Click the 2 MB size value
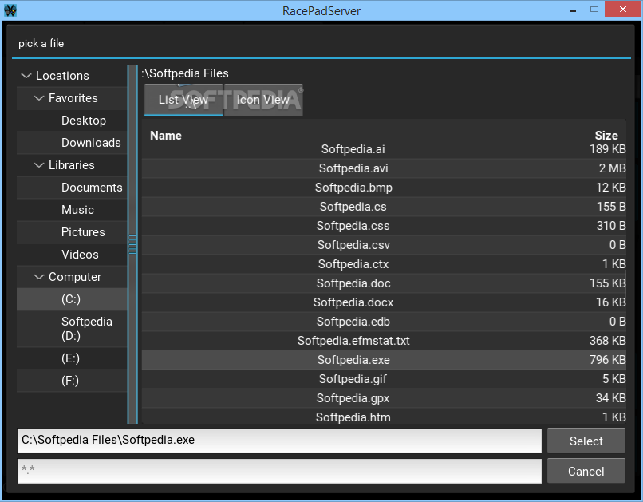Image resolution: width=643 pixels, height=502 pixels. 612,168
